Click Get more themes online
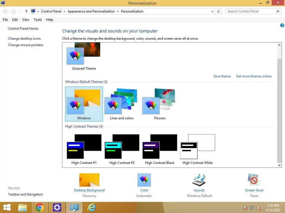 [x=254, y=76]
